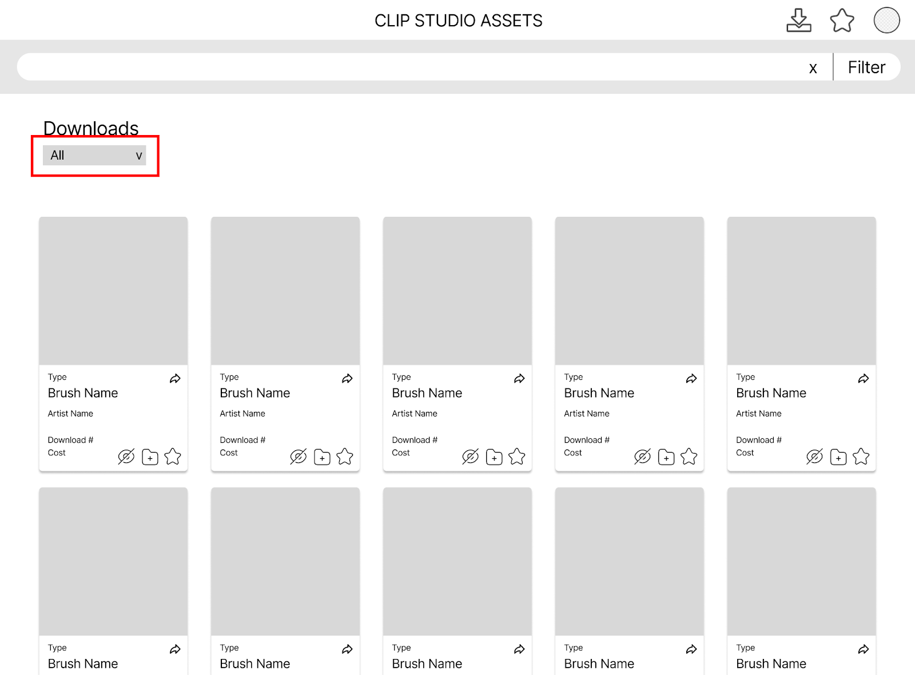
Task: Open thumbnail of third top-row brush card
Action: (457, 291)
